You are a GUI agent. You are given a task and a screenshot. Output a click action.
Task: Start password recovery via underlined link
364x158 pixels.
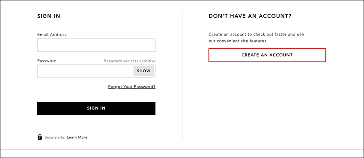(131, 87)
